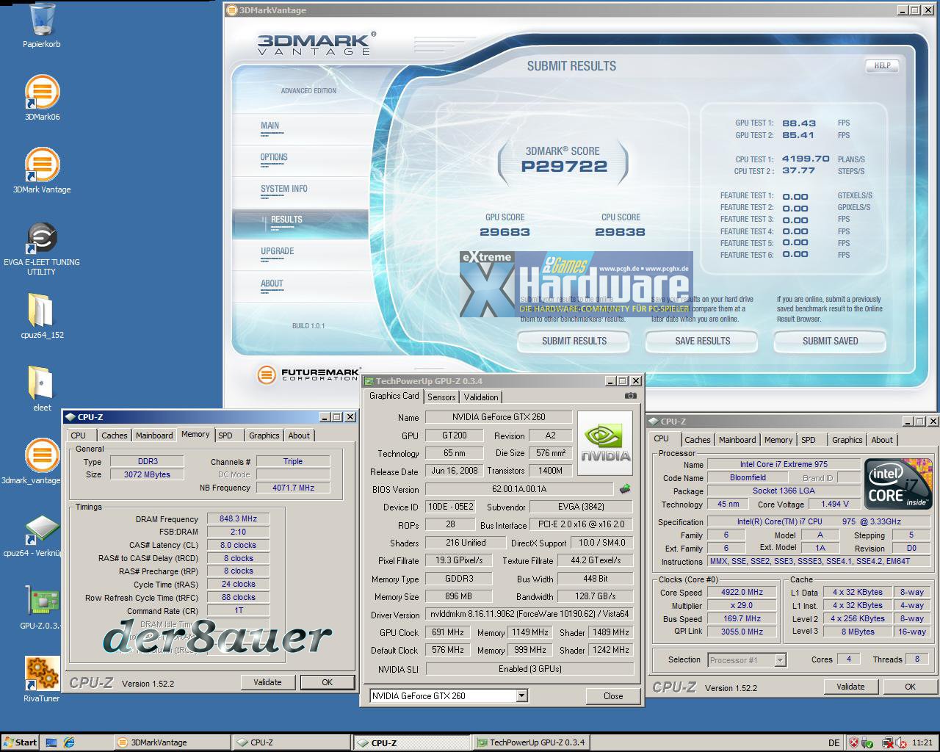Expand Processor #1 selection dropdown in CPU-Z
This screenshot has height=752, width=940.
coord(779,660)
